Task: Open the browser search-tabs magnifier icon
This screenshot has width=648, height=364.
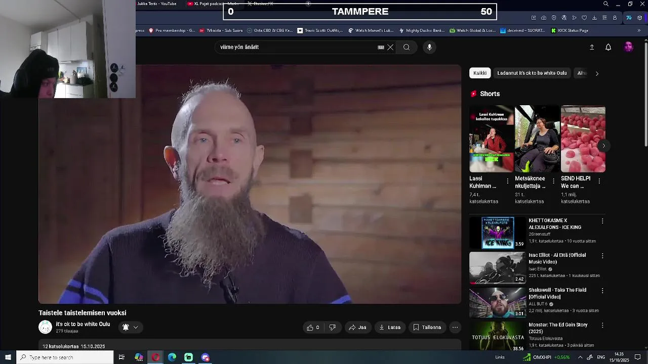Action: click(x=606, y=4)
